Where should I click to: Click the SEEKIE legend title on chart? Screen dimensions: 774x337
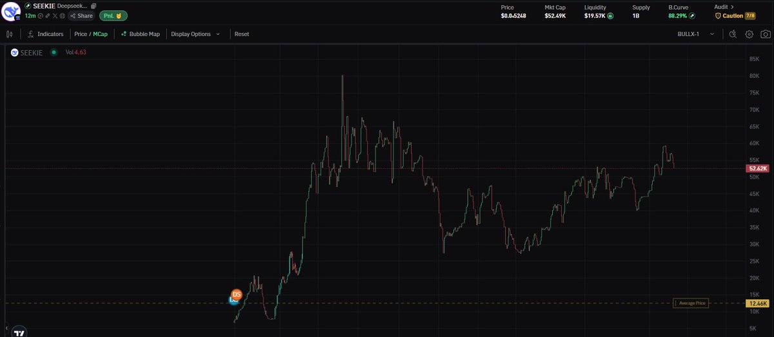31,53
